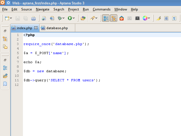Close the index.php editor tab
This screenshot has width=181, height=136.
click(36, 28)
